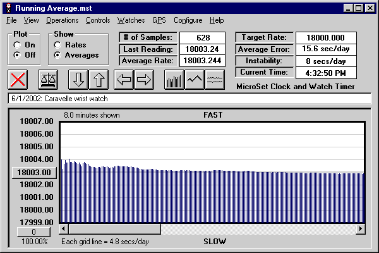Click the # of Samples value 628
Screen dimensions: 379x253
pyautogui.click(x=203, y=38)
